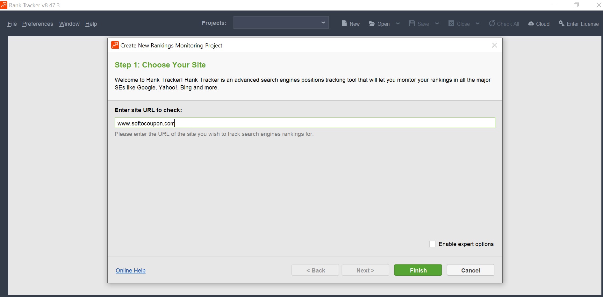
Task: Click the Cloud toolbar label
Action: 543,24
